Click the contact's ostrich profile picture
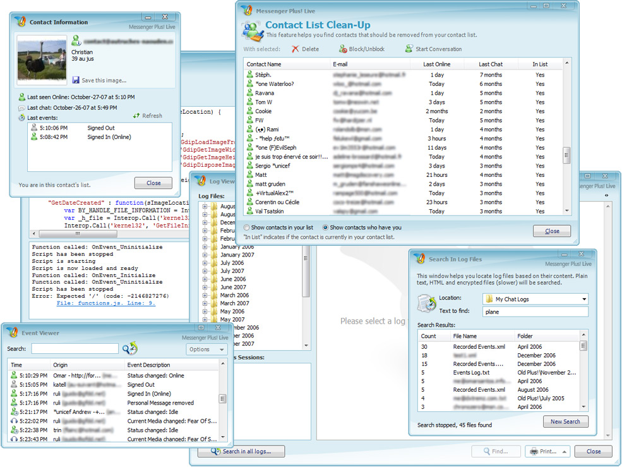This screenshot has height=467, width=622. pyautogui.click(x=42, y=60)
